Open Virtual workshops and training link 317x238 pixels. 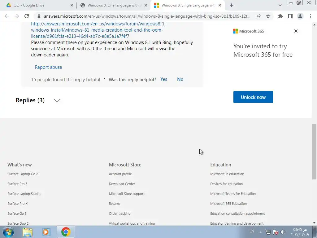132,223
